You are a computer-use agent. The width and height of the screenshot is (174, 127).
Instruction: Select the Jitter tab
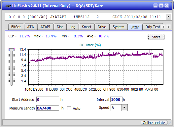tap(135, 27)
